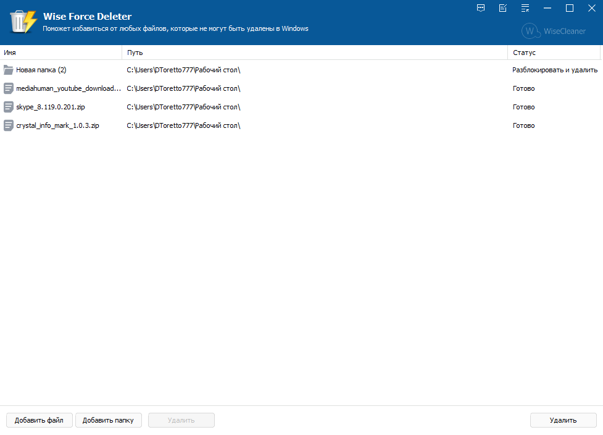Open the feedback chat bubble icon
The image size is (603, 435).
[x=481, y=8]
